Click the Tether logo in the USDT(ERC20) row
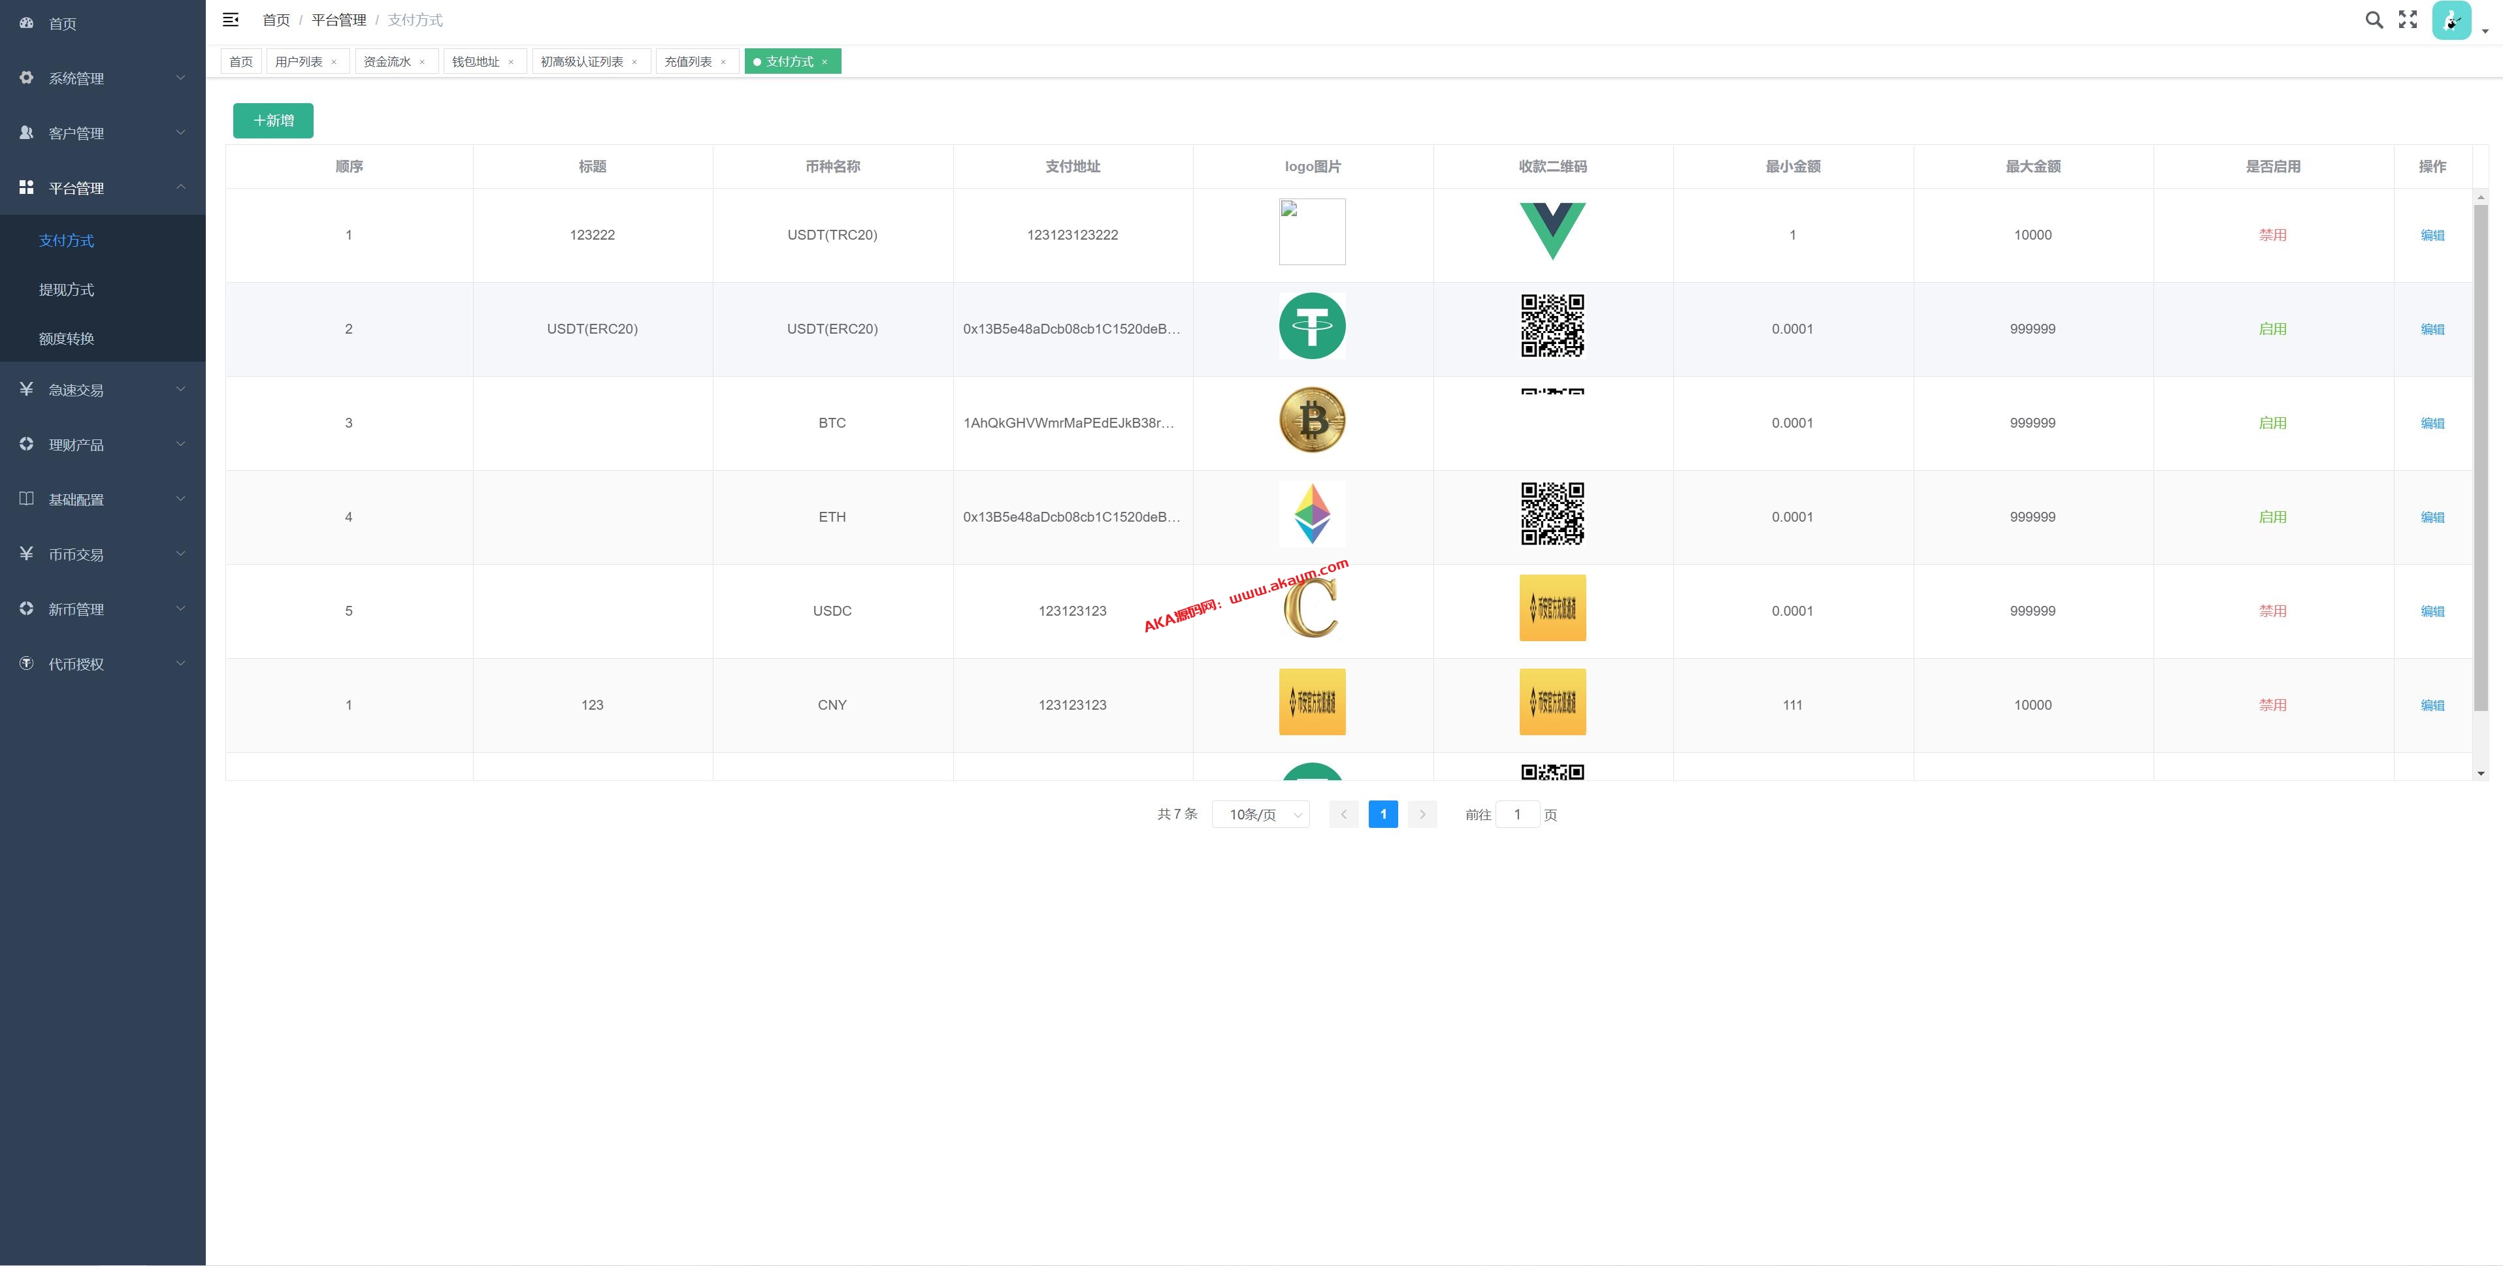The width and height of the screenshot is (2503, 1266). tap(1312, 327)
